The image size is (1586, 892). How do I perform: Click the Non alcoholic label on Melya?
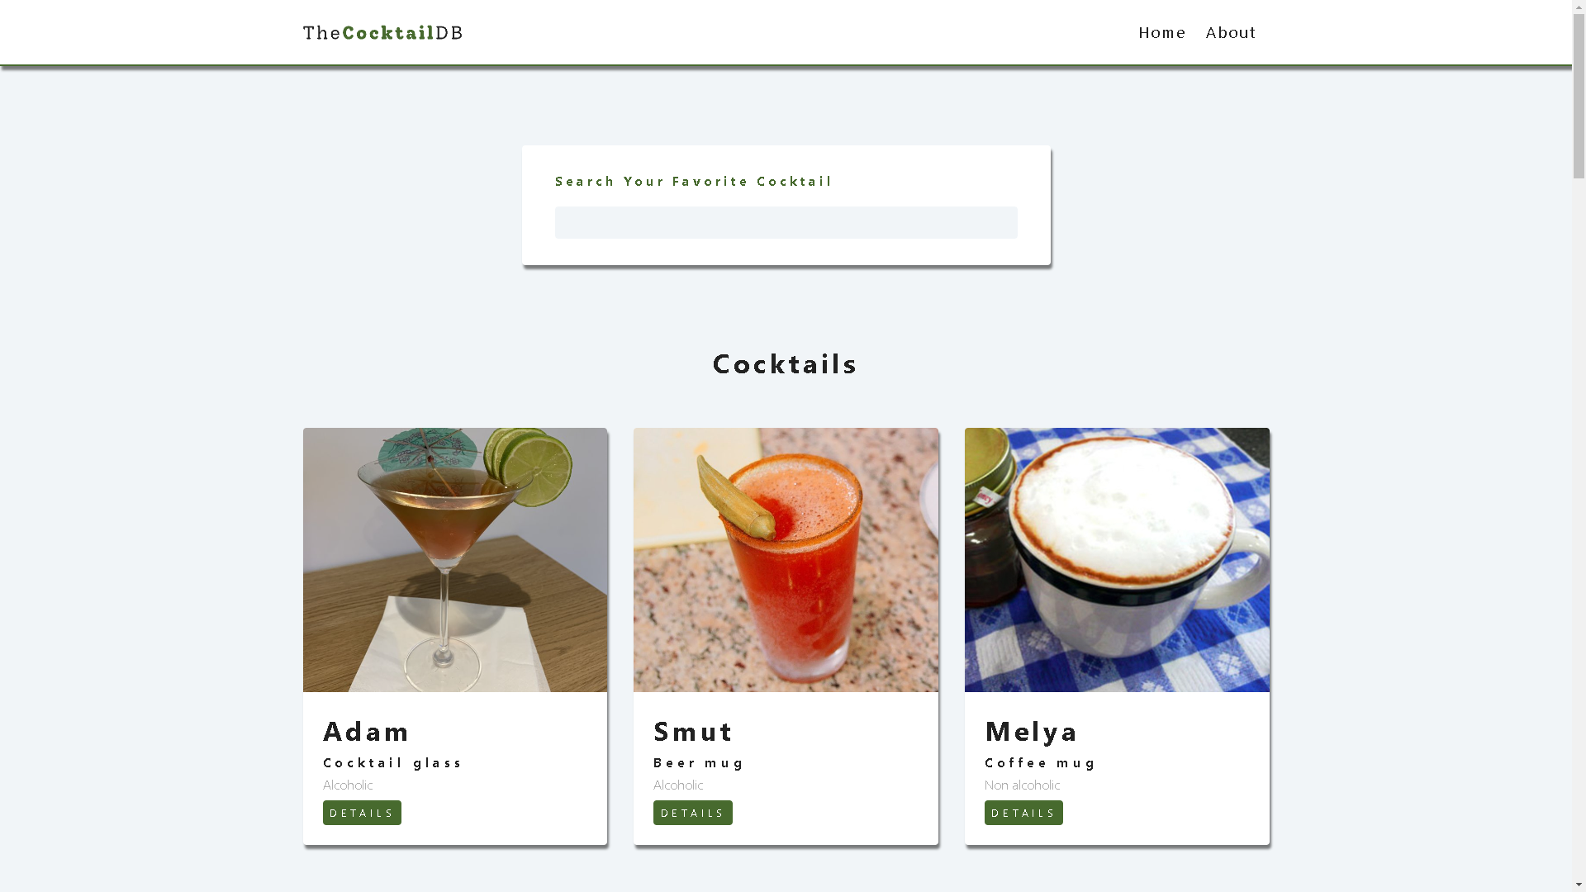click(1022, 785)
